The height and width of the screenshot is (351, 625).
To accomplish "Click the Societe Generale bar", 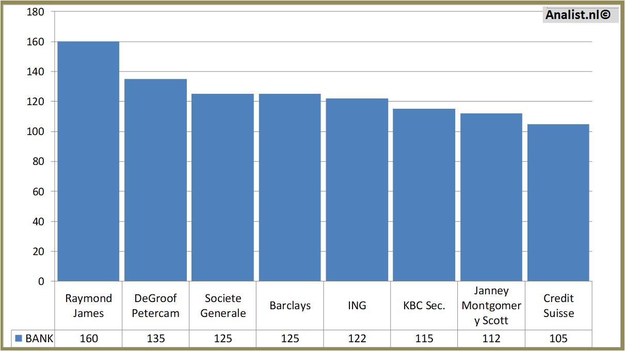I will [222, 188].
